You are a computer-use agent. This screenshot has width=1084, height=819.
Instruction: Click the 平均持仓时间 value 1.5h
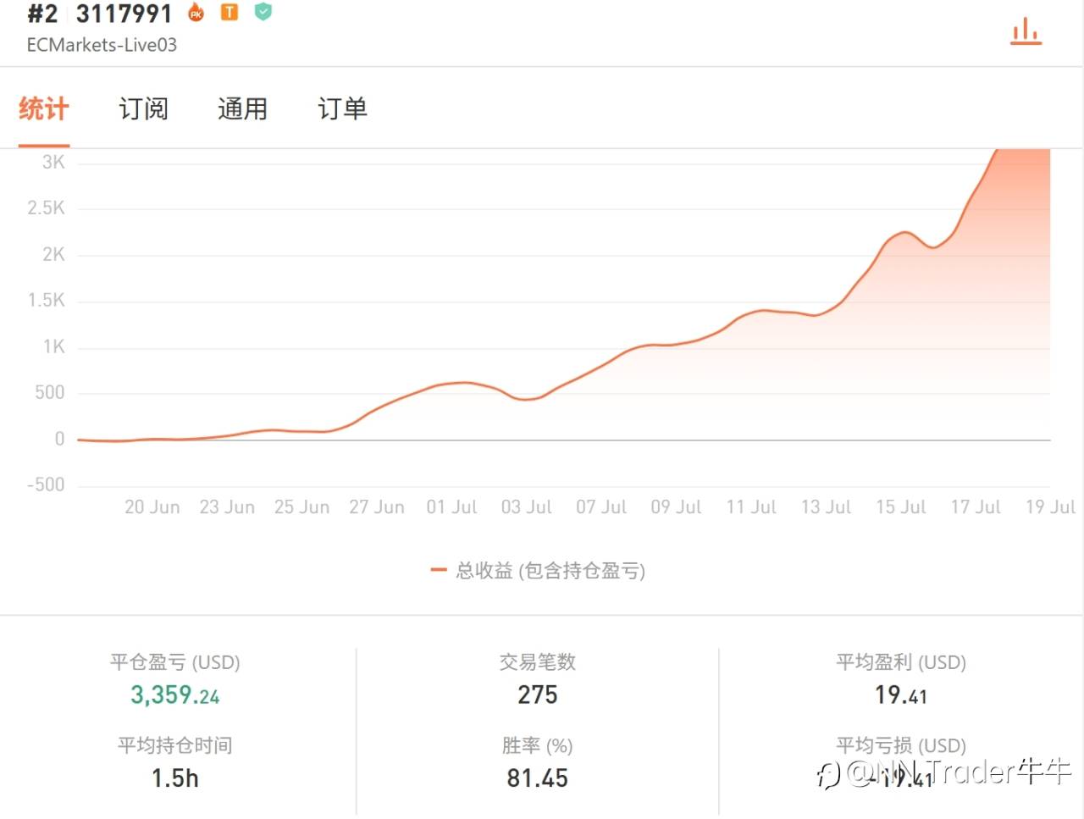click(x=175, y=777)
